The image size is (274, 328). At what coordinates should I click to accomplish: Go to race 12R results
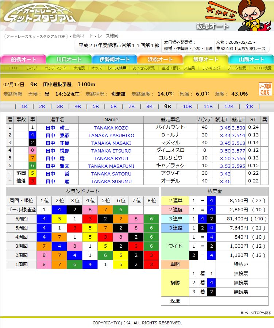229,107
